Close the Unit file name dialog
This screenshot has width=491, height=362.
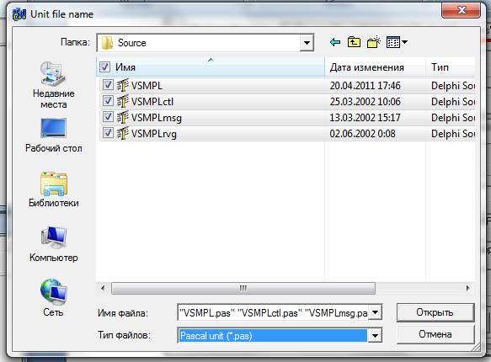point(461,10)
